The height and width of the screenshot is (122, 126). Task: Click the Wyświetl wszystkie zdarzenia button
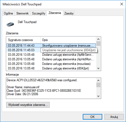click(x=28, y=105)
